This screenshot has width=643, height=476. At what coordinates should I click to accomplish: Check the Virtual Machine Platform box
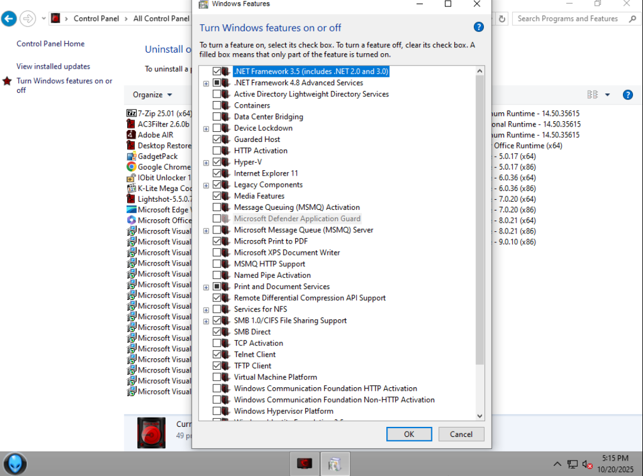217,377
